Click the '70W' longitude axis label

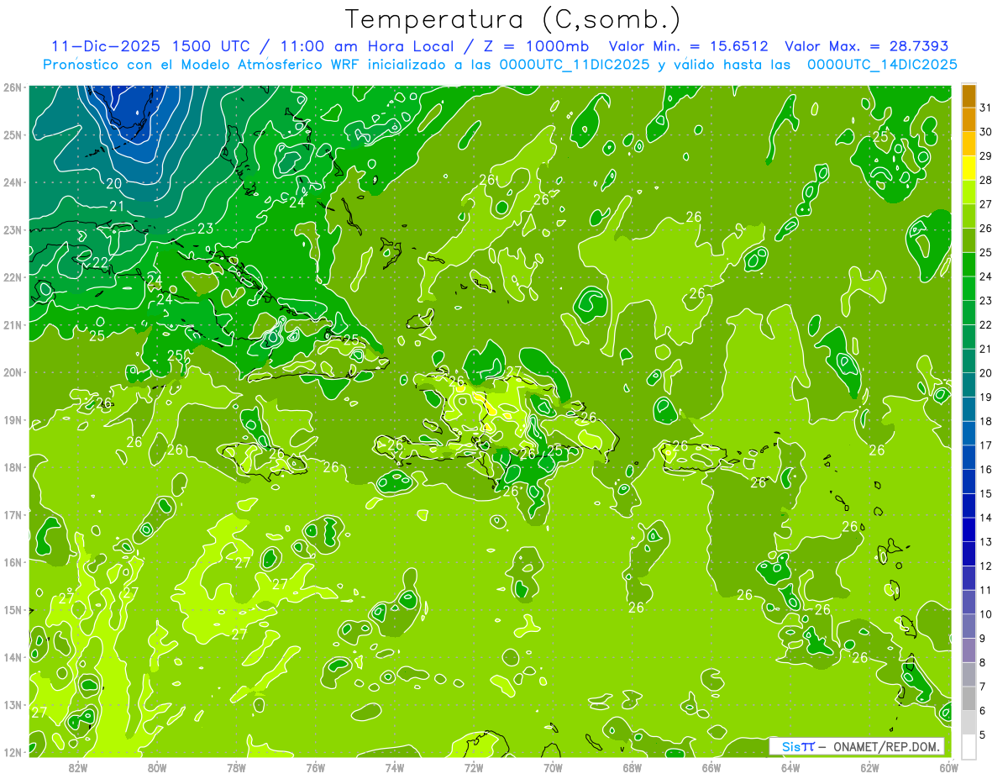tap(553, 767)
